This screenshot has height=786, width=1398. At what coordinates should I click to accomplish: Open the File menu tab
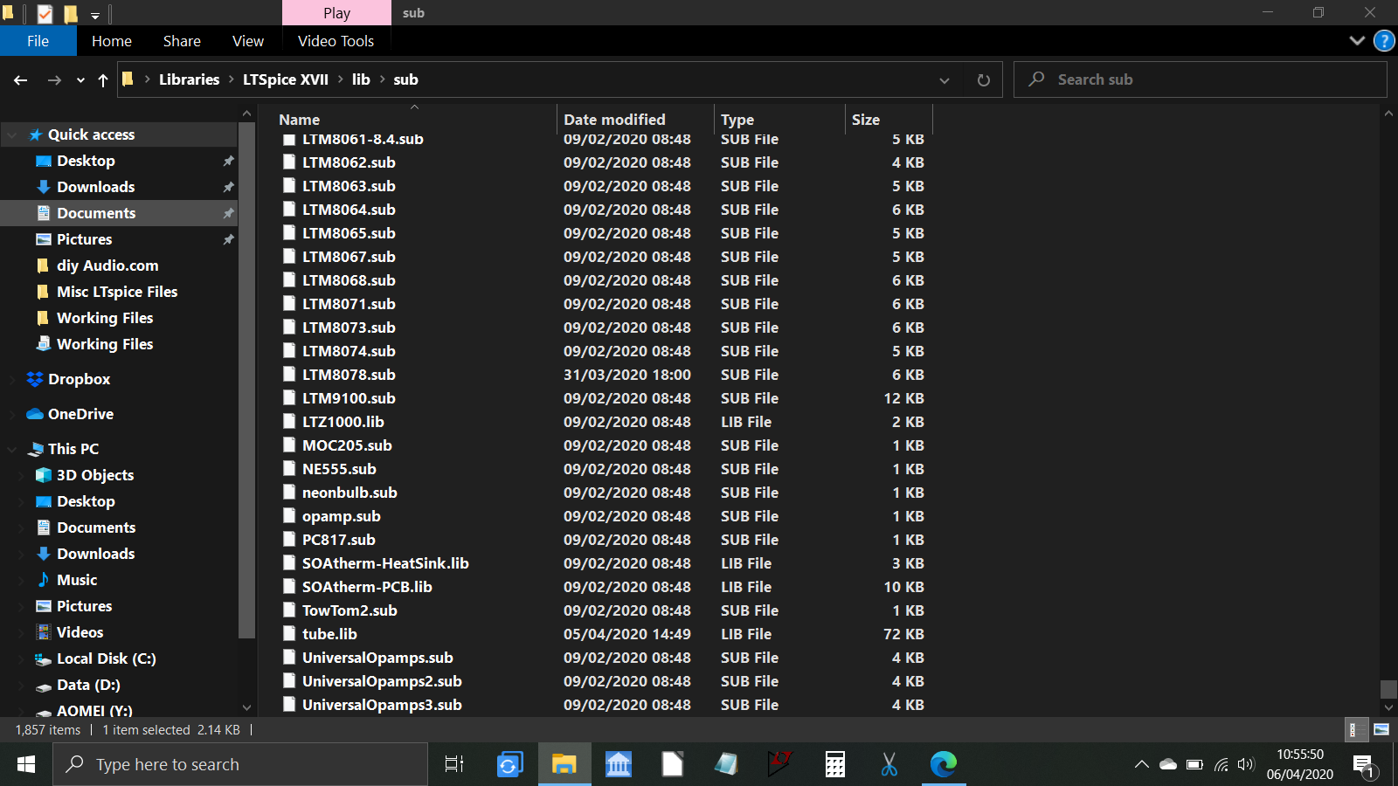tap(38, 41)
